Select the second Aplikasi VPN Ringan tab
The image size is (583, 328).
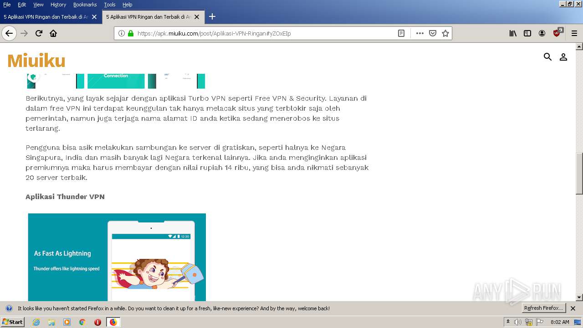click(148, 17)
